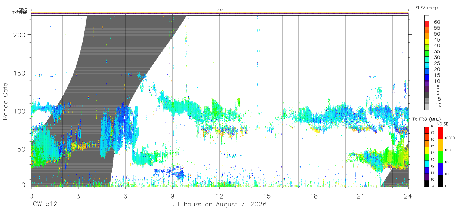
Task: Click the red top segment of TX FRQ bar
Action: (426, 130)
